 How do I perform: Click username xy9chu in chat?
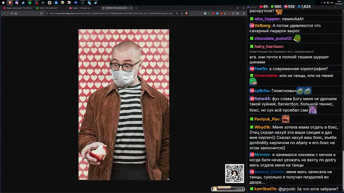tap(262, 91)
